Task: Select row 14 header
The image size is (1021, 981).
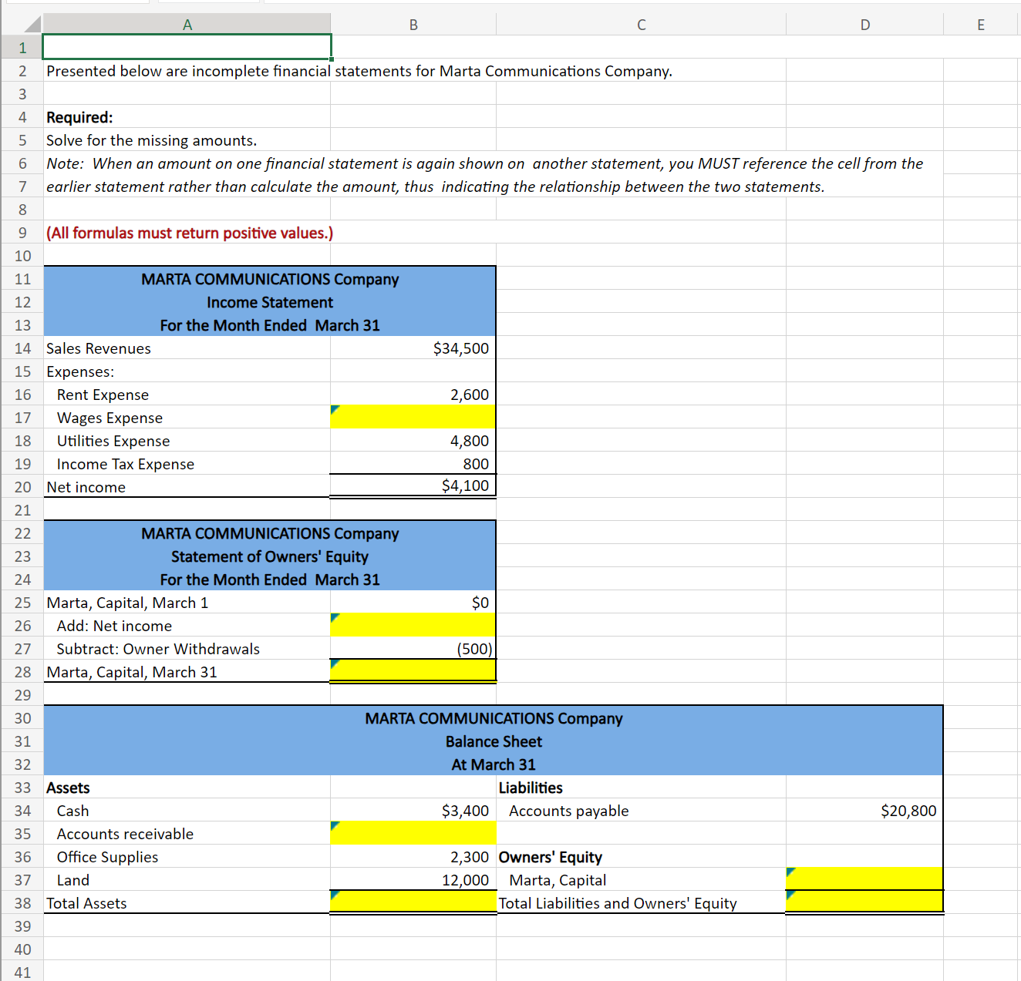Action: (22, 348)
